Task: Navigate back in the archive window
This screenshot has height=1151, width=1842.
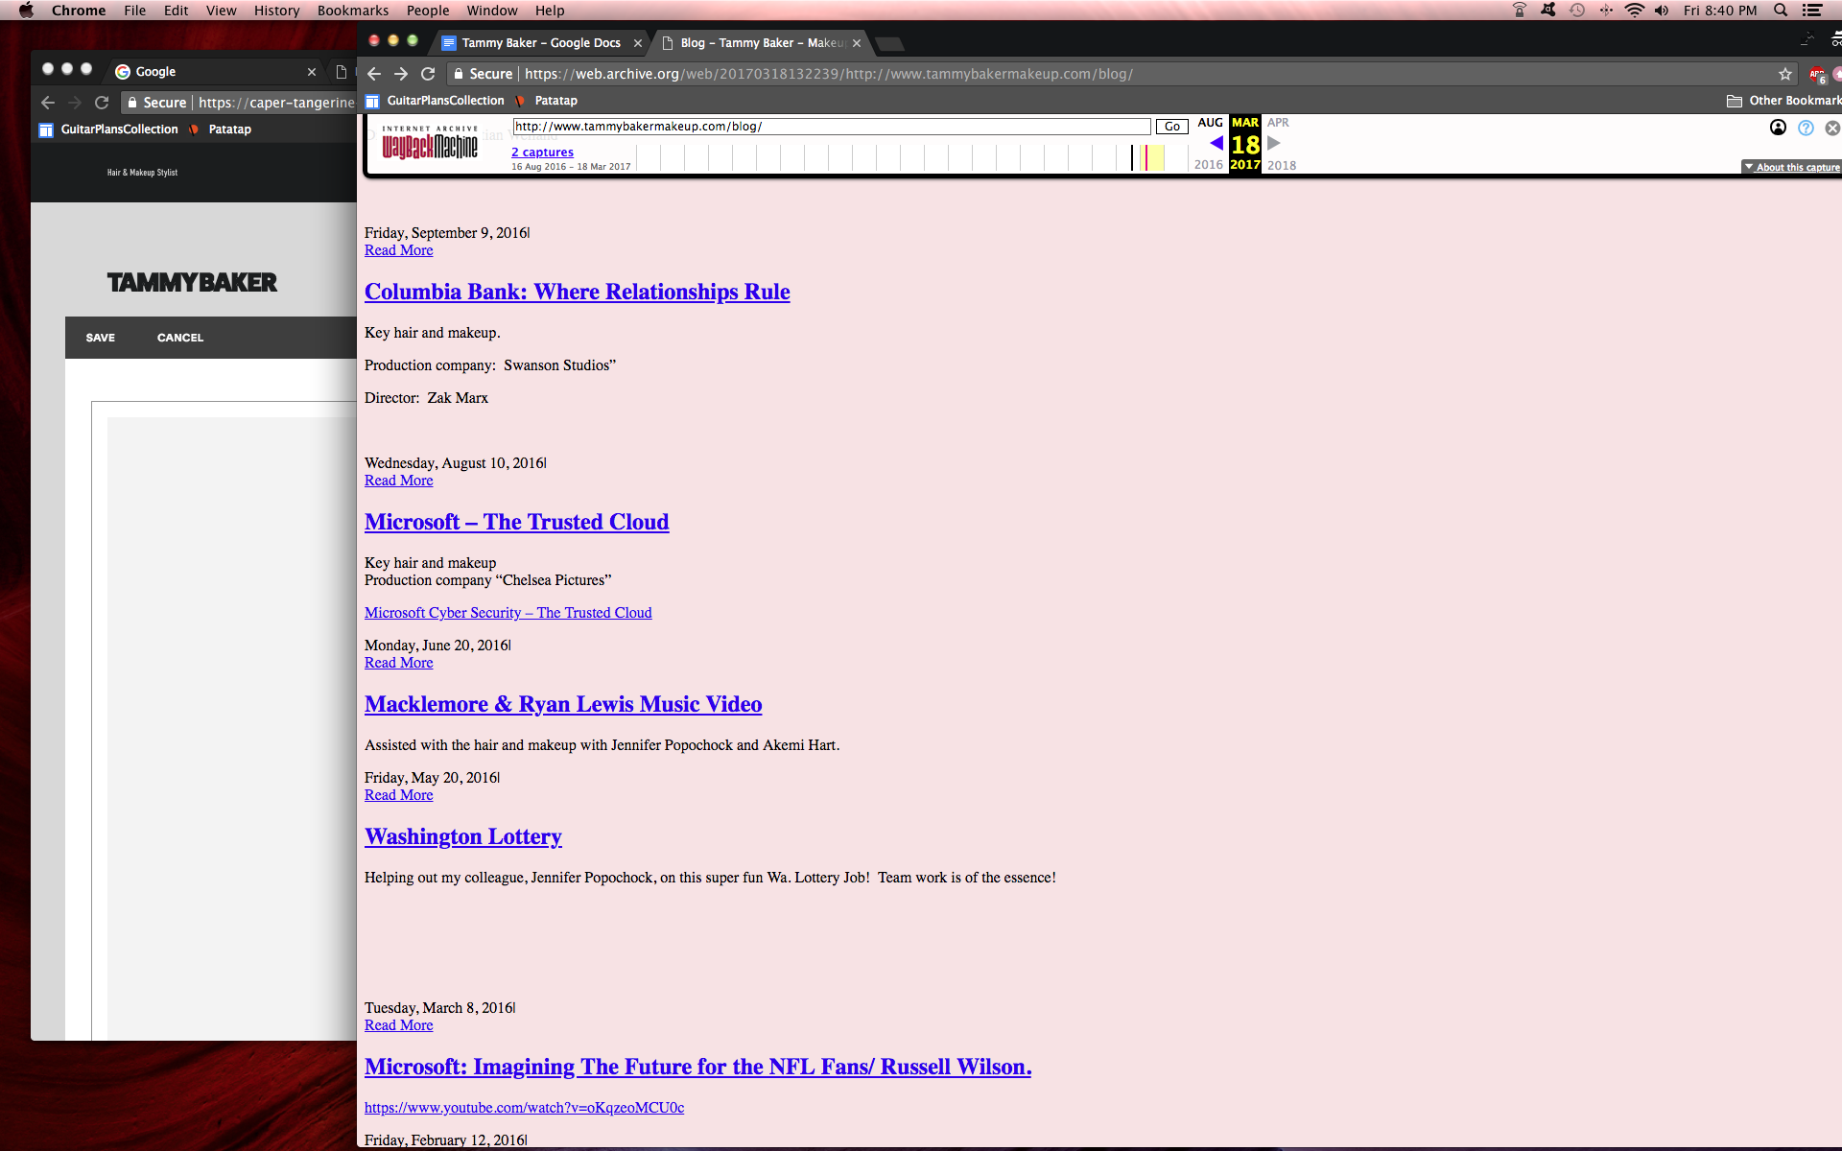Action: (x=374, y=74)
